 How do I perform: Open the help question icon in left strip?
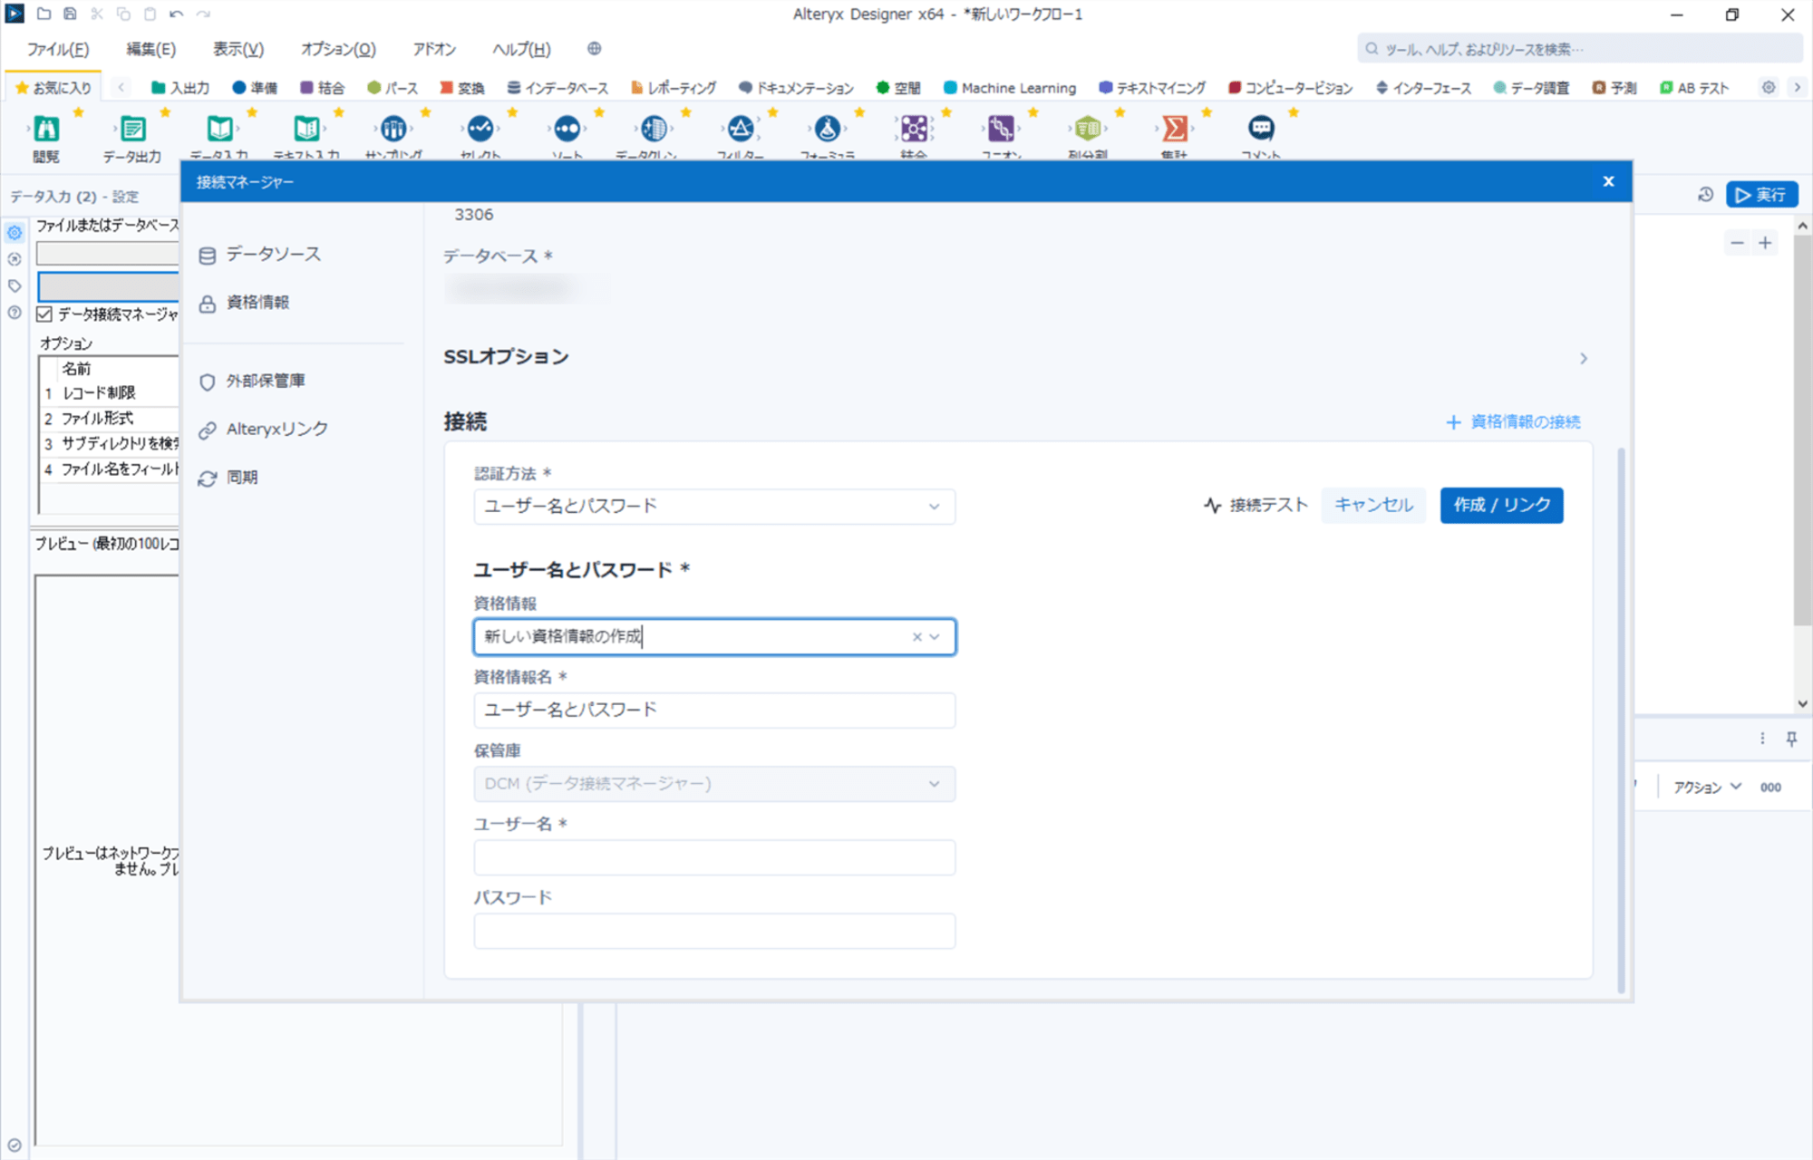(x=15, y=313)
